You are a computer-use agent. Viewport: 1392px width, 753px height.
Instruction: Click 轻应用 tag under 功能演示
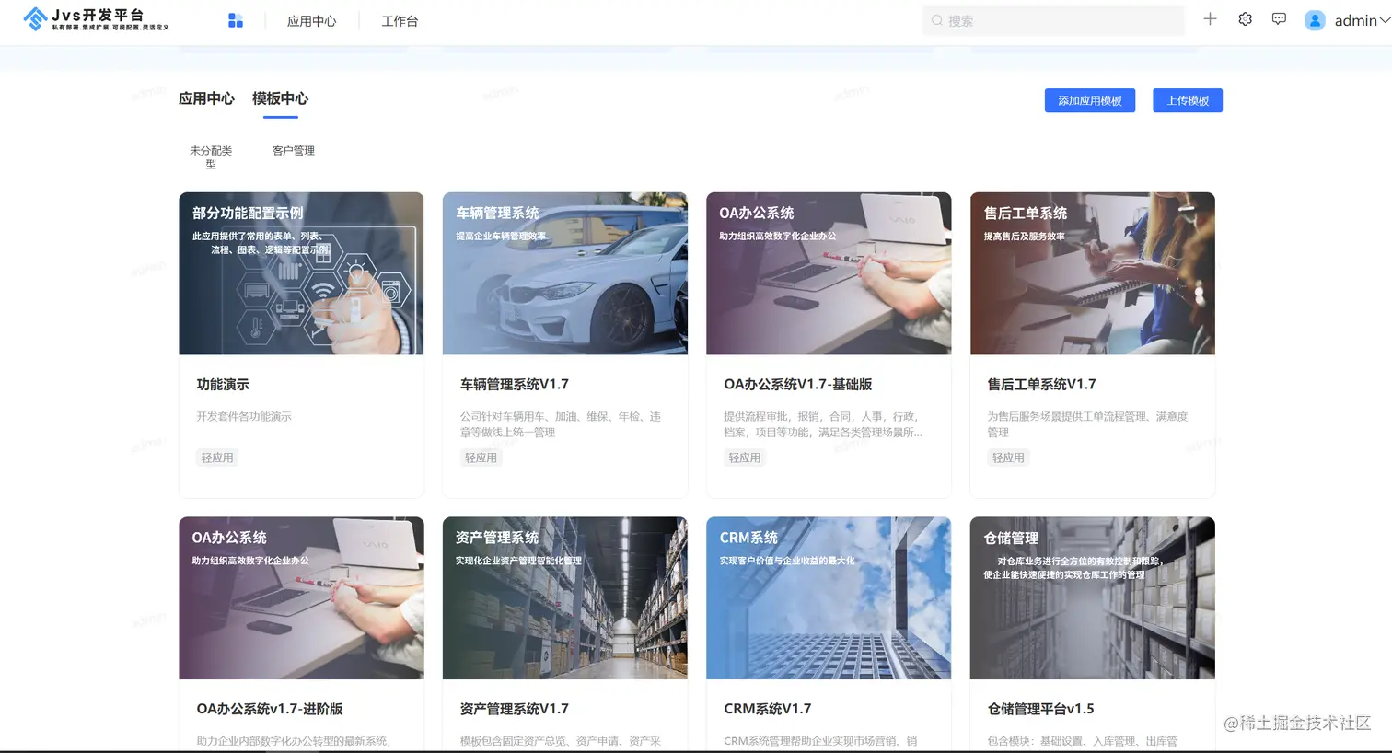pos(217,458)
